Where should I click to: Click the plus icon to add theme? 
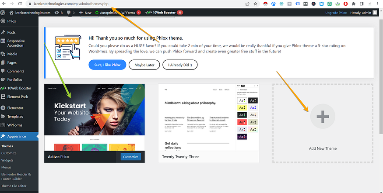(x=323, y=117)
